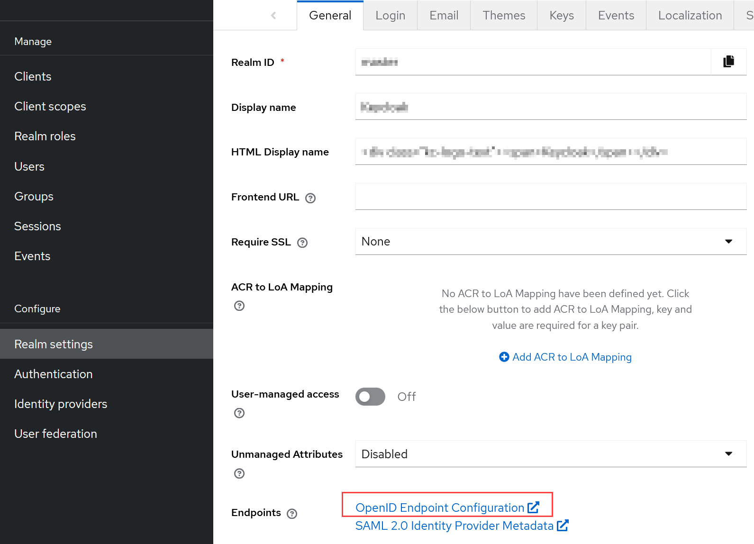754x544 pixels.
Task: Click Add ACR to LoA Mapping
Action: tap(565, 357)
